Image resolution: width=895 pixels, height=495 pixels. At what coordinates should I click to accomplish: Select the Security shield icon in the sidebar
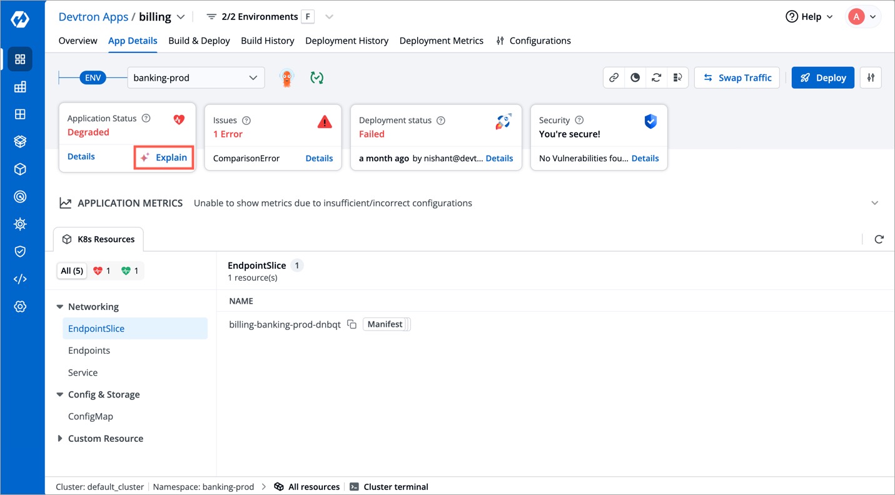coord(21,251)
